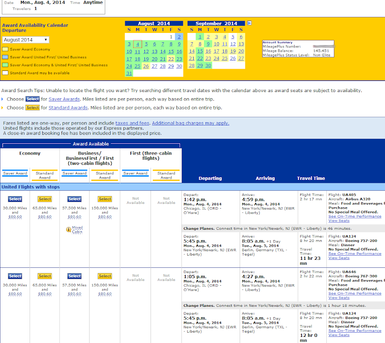See On-Time Performance for flight UA646
Viewport: 385px width, 343px height.
click(x=355, y=293)
